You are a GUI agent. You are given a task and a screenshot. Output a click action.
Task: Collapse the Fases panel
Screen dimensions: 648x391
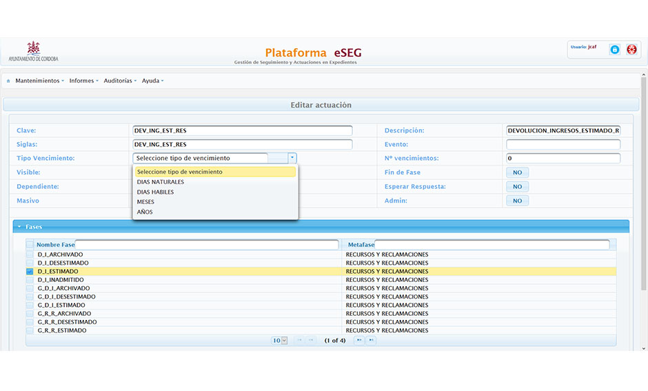19,226
